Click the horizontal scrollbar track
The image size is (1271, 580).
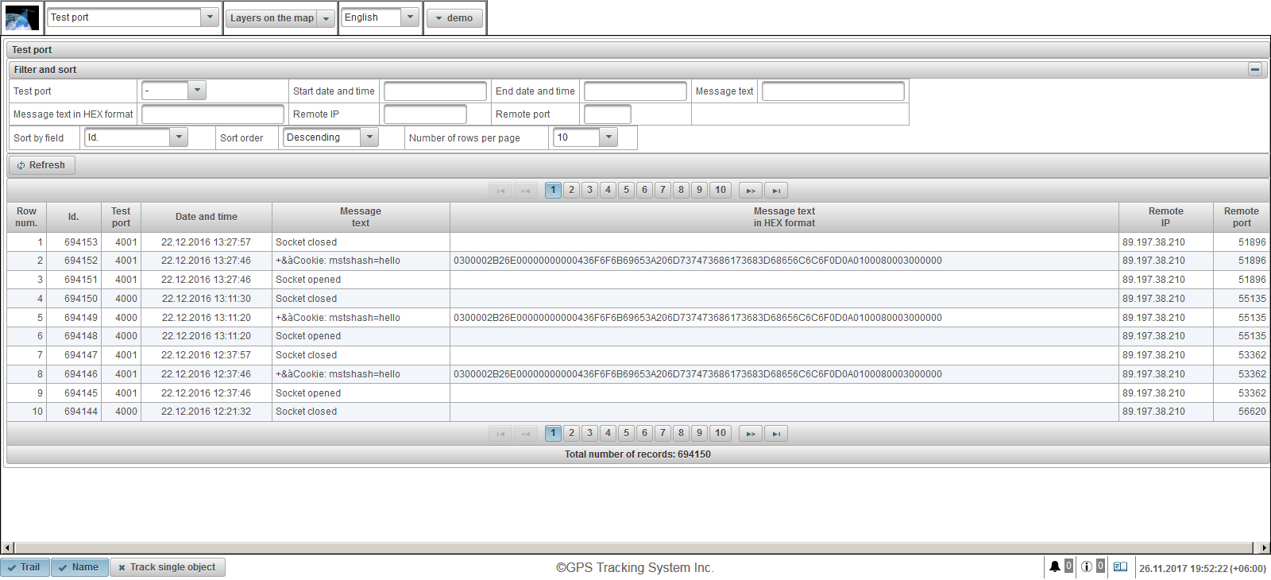(635, 547)
